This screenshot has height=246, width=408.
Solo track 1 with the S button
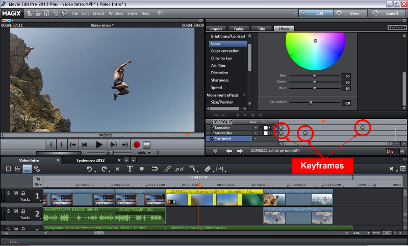point(8,193)
